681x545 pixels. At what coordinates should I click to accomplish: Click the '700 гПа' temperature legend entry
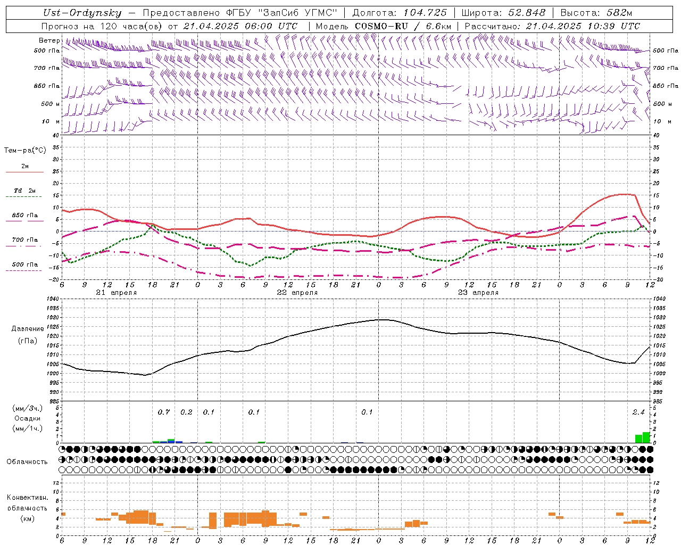point(25,240)
